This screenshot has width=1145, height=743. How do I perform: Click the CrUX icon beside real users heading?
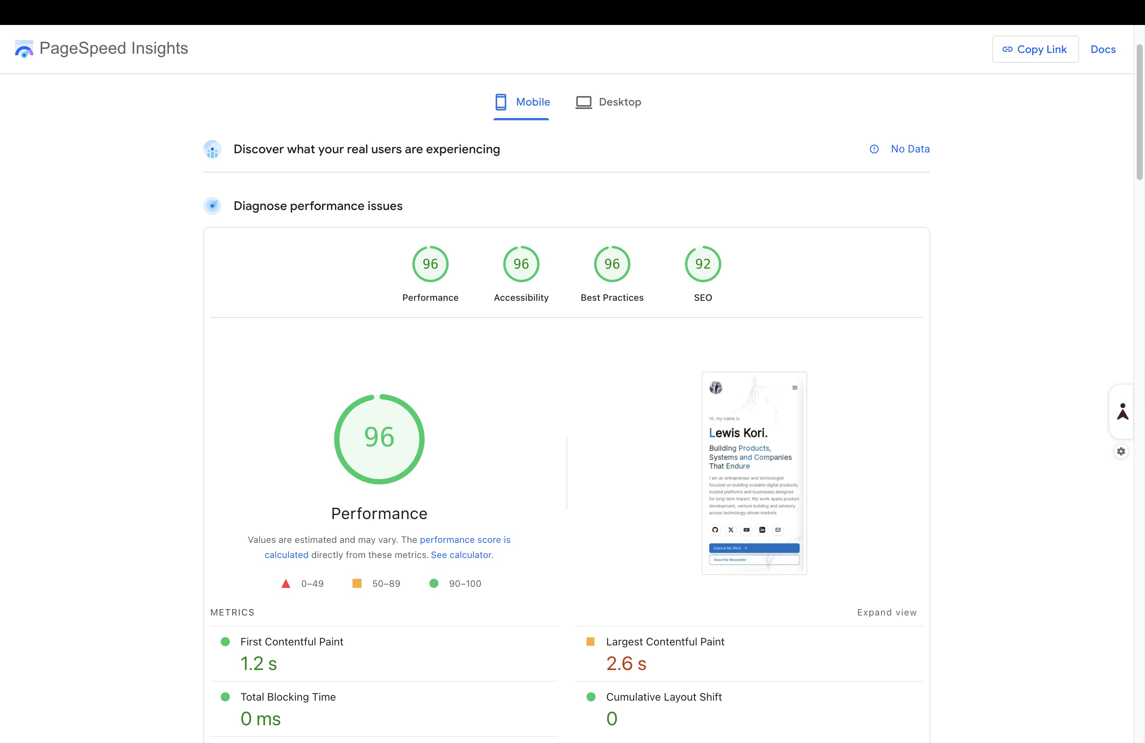[x=212, y=149]
